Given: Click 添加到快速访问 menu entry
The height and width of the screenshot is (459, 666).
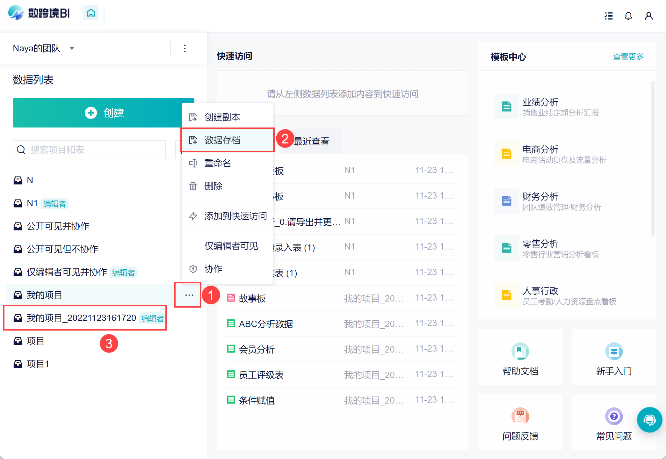Looking at the screenshot, I should 235,216.
